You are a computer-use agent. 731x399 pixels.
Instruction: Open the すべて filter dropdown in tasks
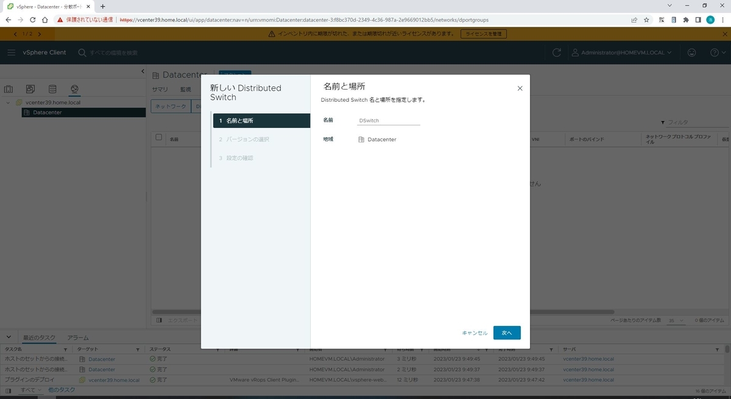point(30,390)
